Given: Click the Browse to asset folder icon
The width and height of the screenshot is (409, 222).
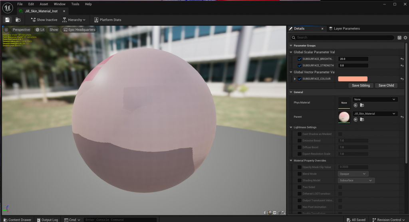Looking at the screenshot, I should pyautogui.click(x=18, y=20).
